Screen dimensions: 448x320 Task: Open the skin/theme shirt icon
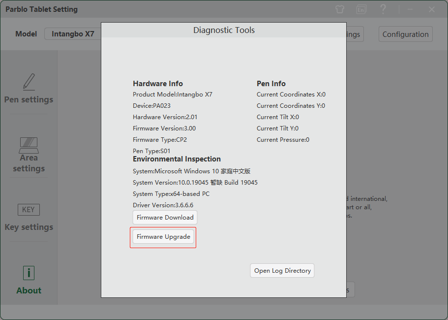(x=340, y=9)
